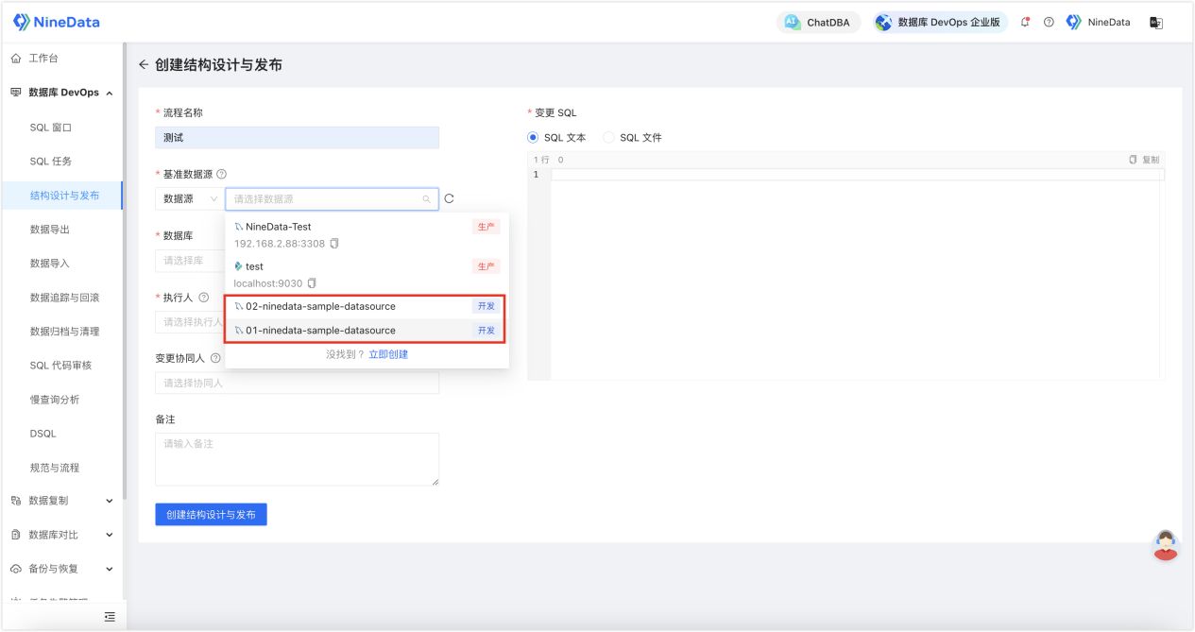This screenshot has width=1195, height=632.
Task: Choose 01-ninedata-sample-datasource
Action: (367, 330)
